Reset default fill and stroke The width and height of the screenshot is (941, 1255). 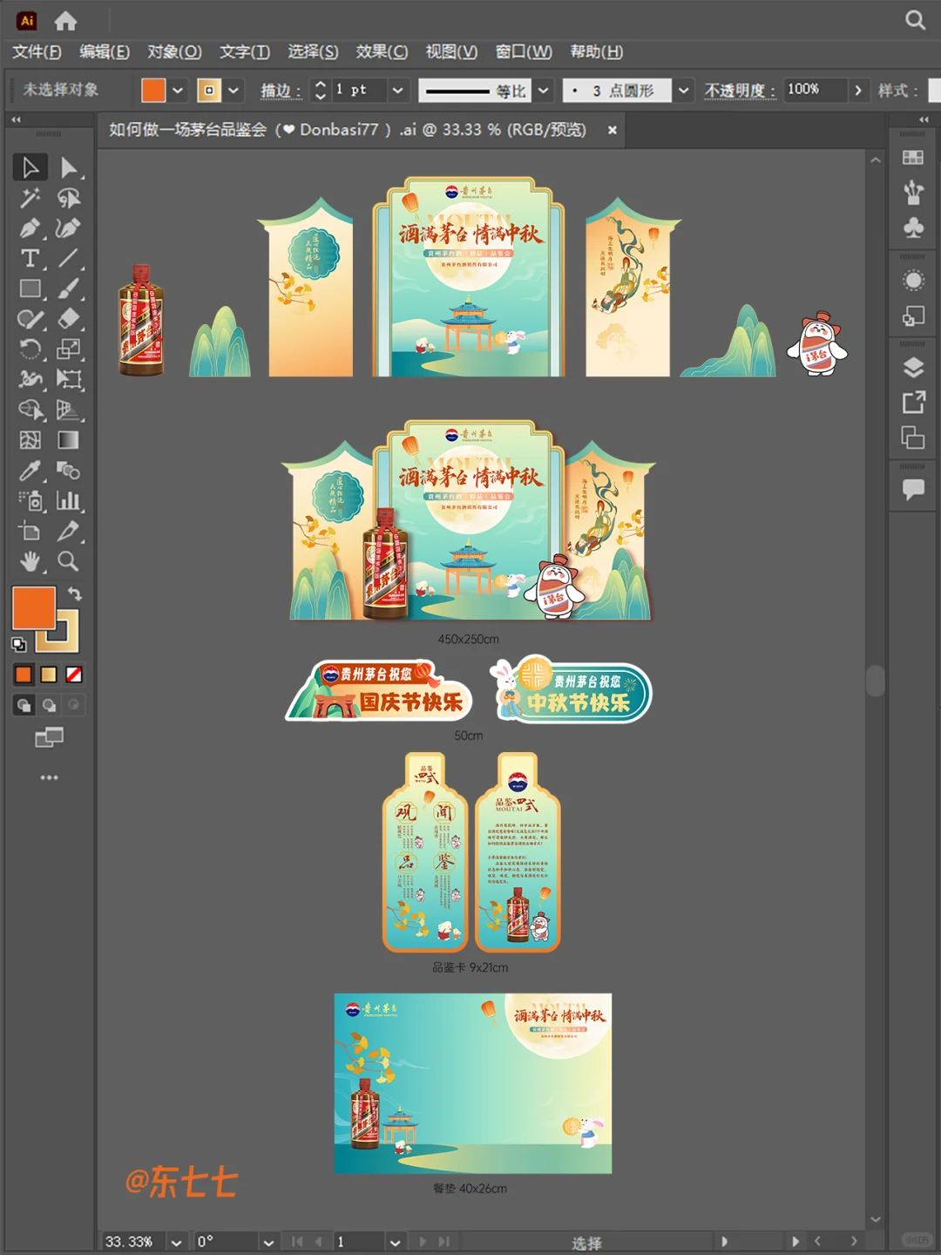click(19, 645)
